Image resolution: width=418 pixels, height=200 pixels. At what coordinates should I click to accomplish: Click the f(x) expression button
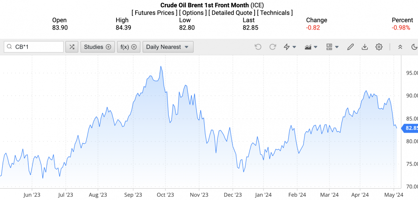click(x=128, y=47)
